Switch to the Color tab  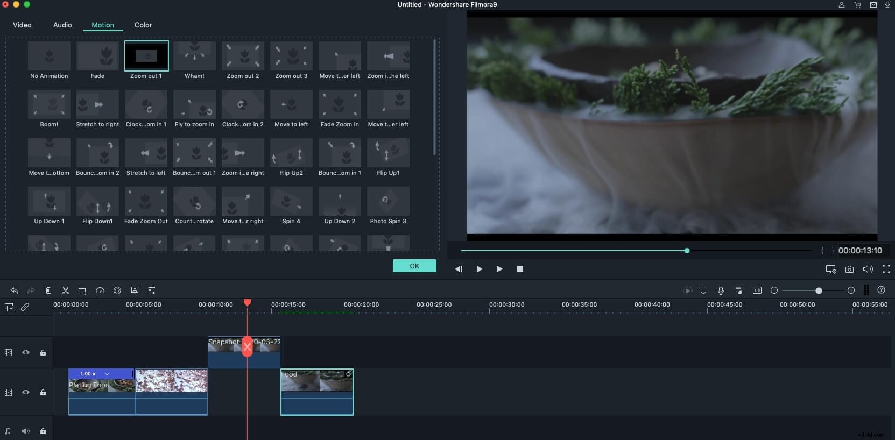click(x=143, y=25)
